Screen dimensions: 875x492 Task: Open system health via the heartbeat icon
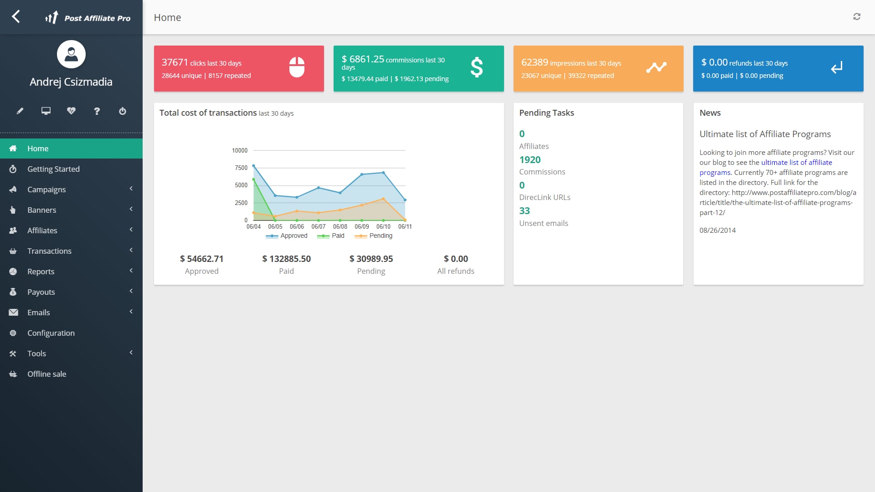[71, 111]
